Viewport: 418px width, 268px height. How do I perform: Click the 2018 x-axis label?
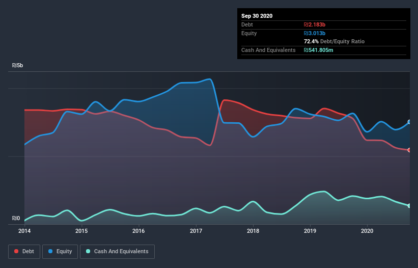point(253,231)
